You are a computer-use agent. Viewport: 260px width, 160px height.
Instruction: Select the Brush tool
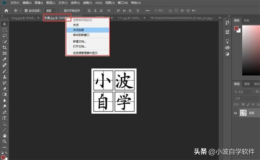click(4, 71)
